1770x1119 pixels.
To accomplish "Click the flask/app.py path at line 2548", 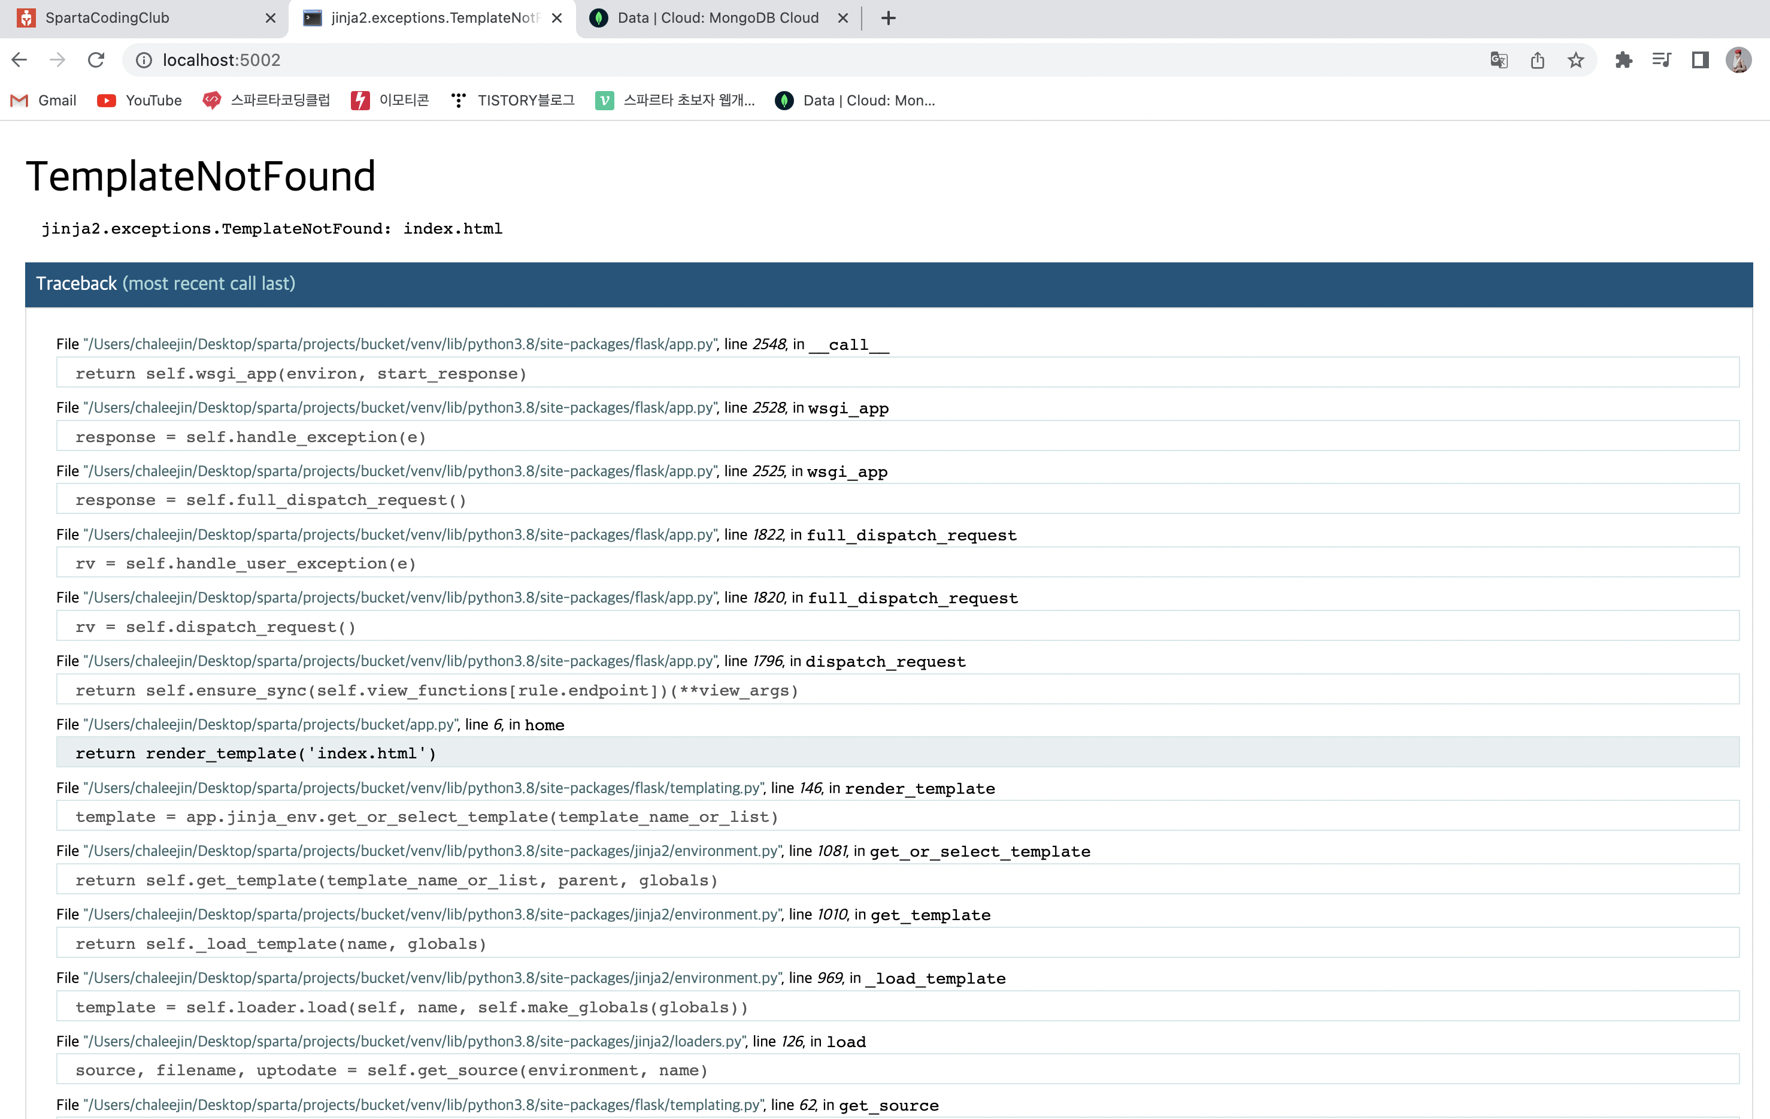I will pos(401,344).
